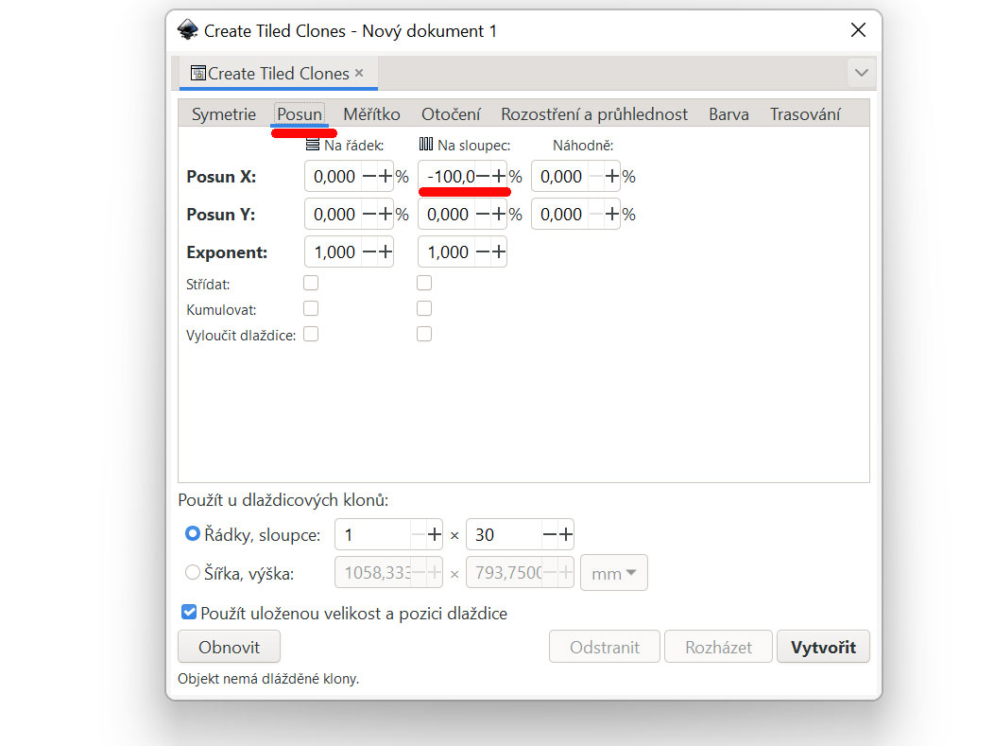Enable Kumulovat checkbox for columns

tap(424, 308)
